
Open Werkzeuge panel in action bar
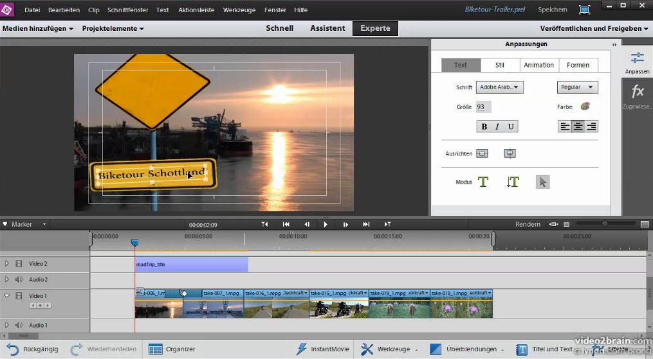(x=389, y=349)
